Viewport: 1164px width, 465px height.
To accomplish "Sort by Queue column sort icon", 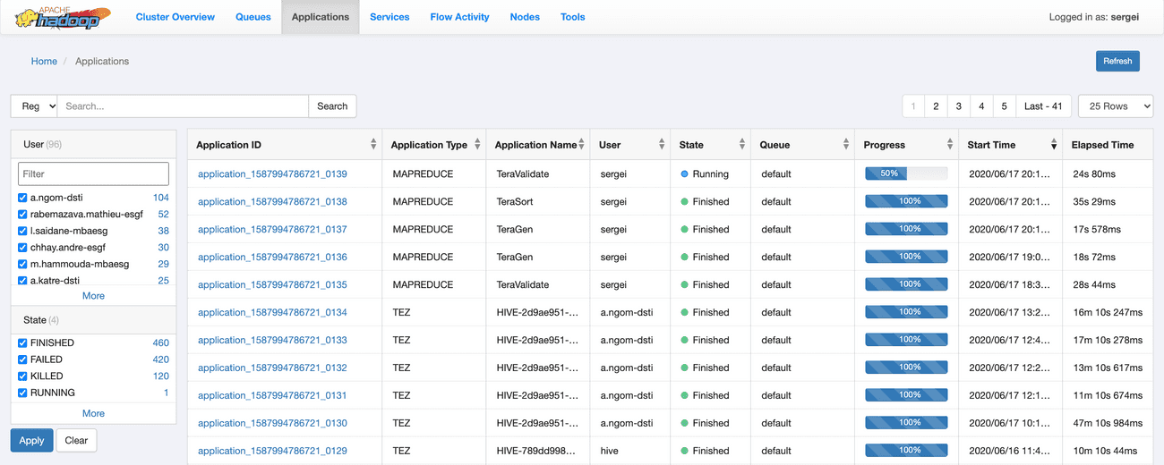I will click(x=846, y=145).
